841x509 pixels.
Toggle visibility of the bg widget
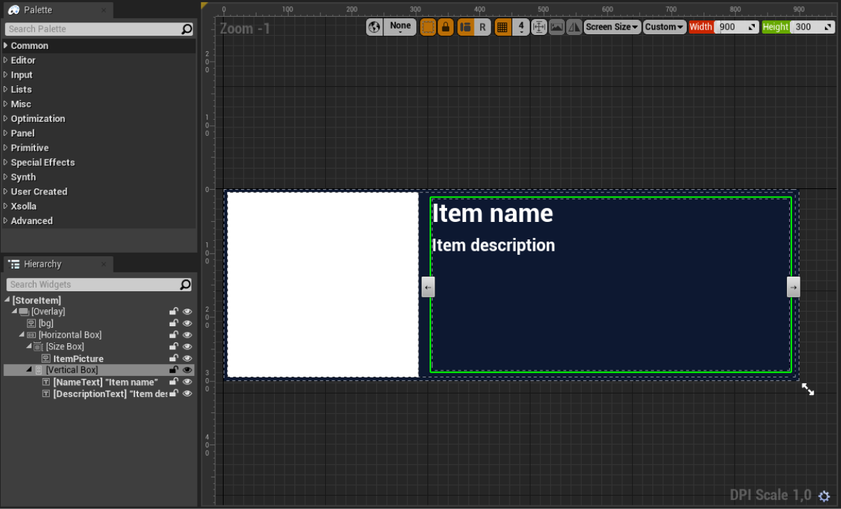(x=187, y=323)
